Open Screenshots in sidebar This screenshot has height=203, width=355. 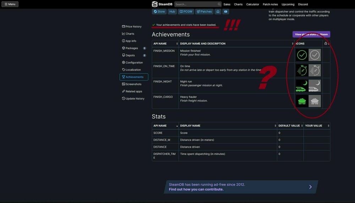point(133,84)
